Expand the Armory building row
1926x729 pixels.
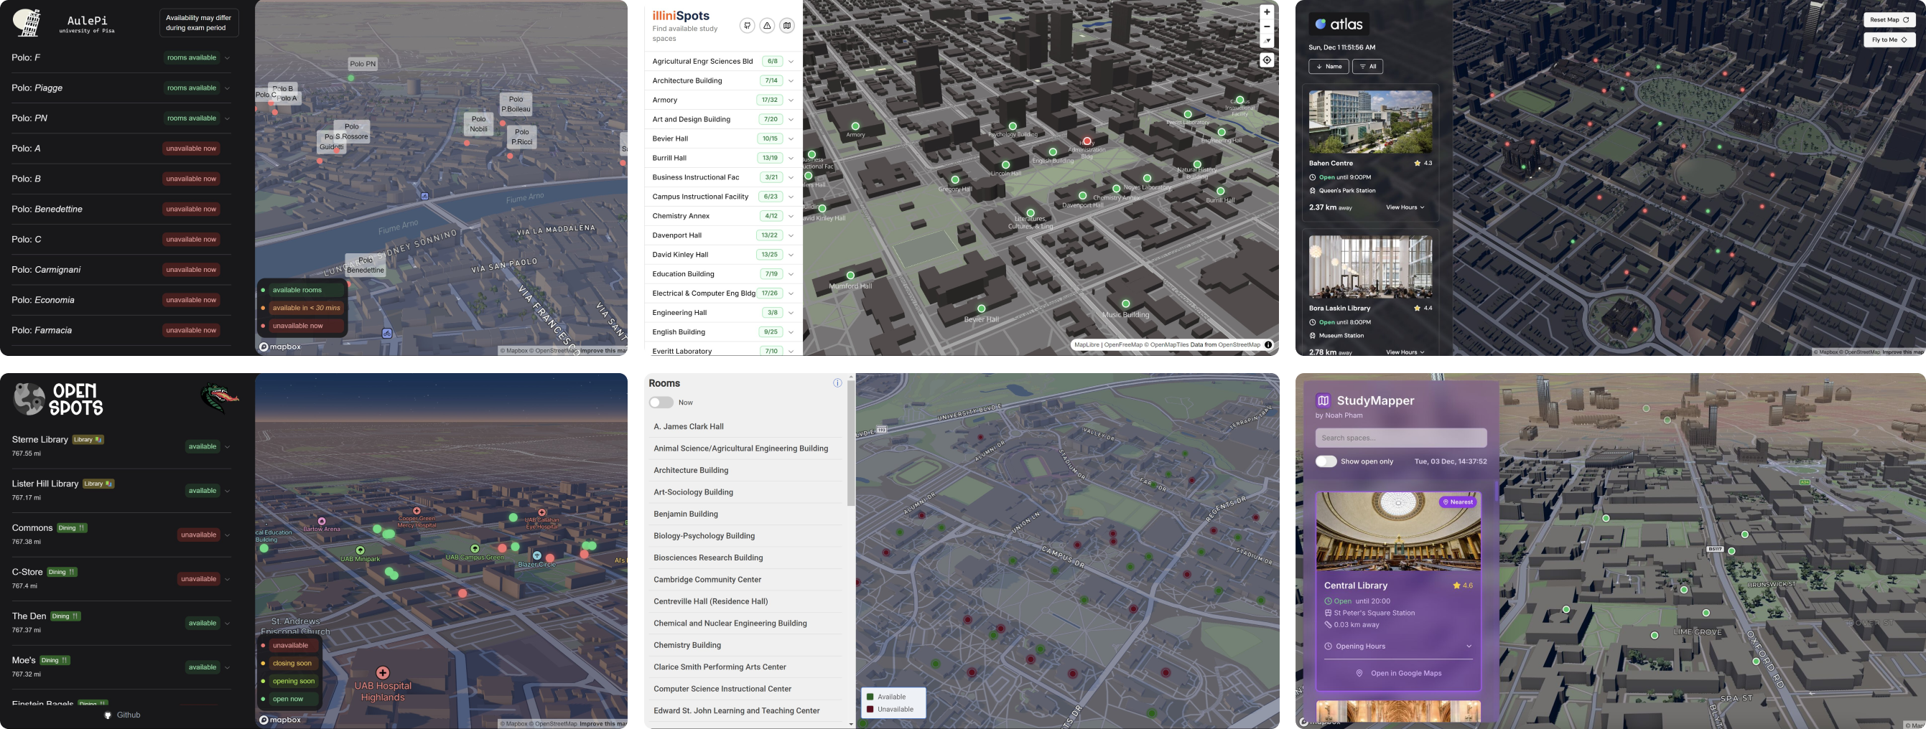[x=791, y=100]
